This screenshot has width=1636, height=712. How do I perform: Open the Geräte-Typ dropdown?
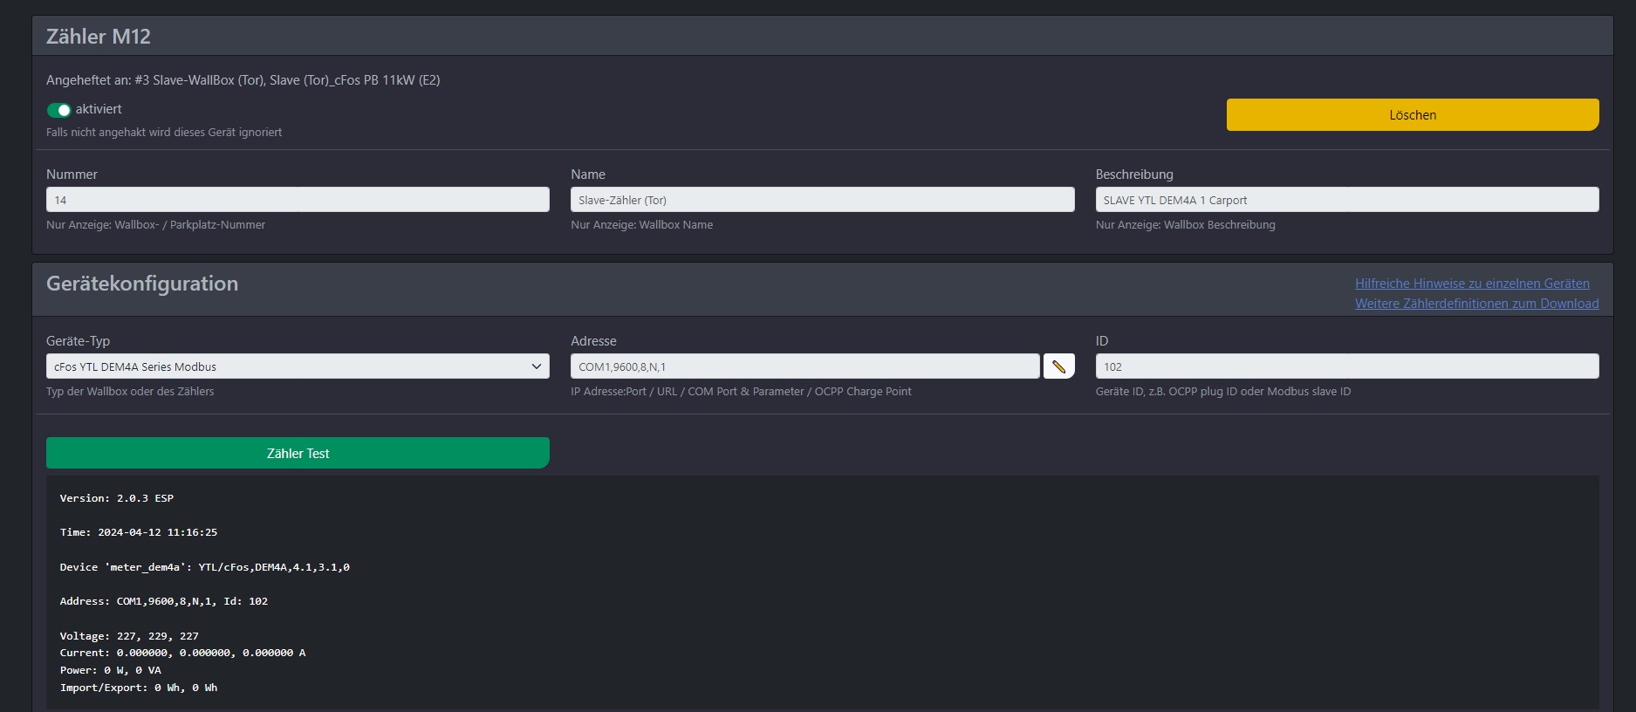[x=298, y=366]
